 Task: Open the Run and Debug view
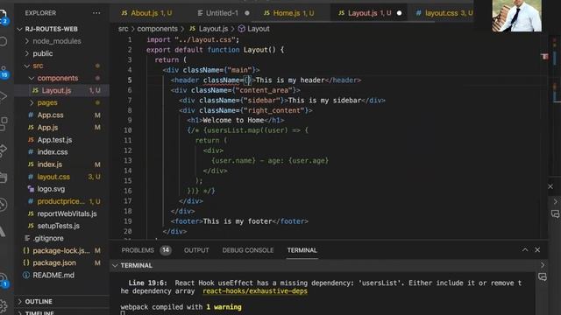pyautogui.click(x=3, y=96)
